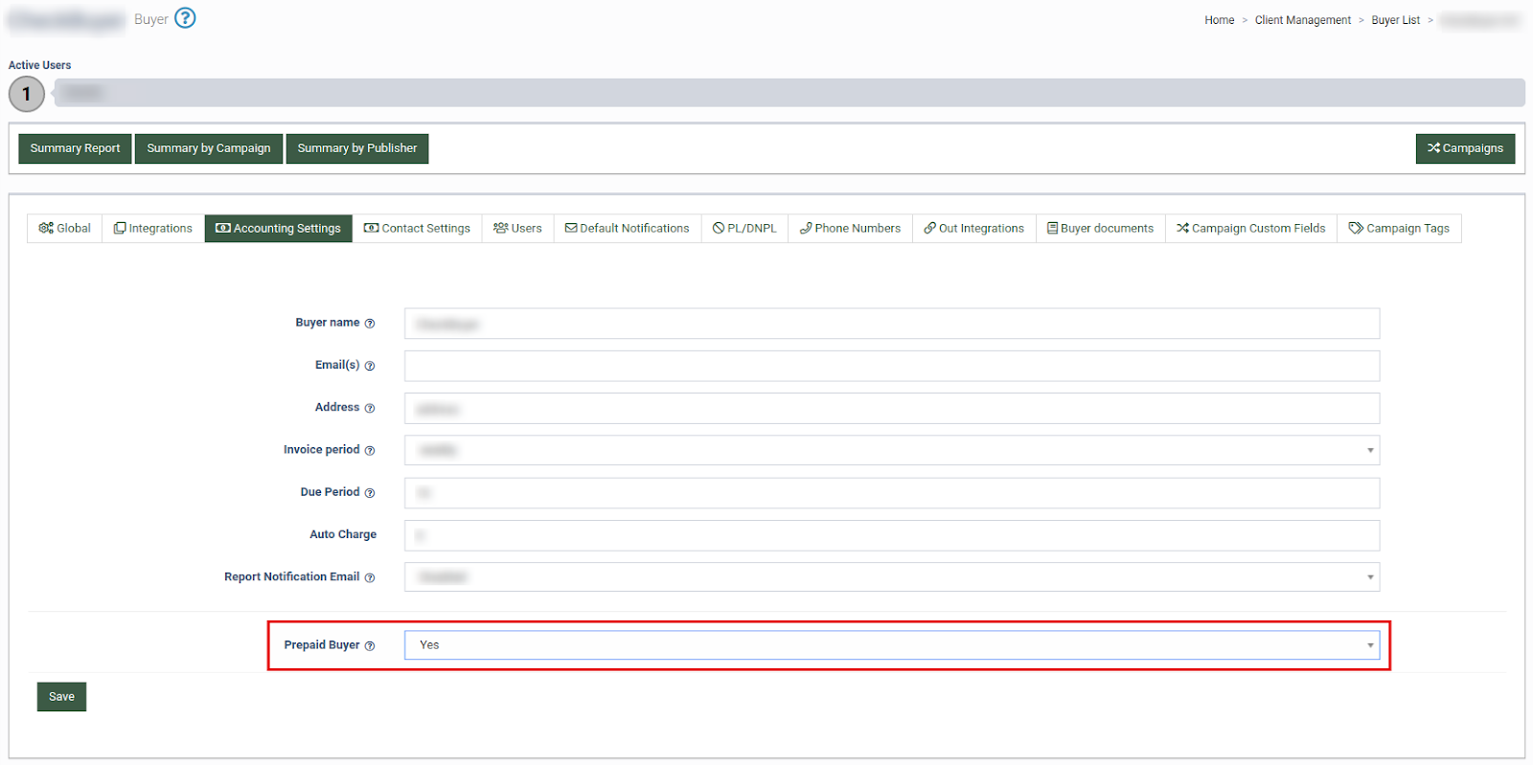
Task: Switch to the Global tab
Action: tap(64, 228)
